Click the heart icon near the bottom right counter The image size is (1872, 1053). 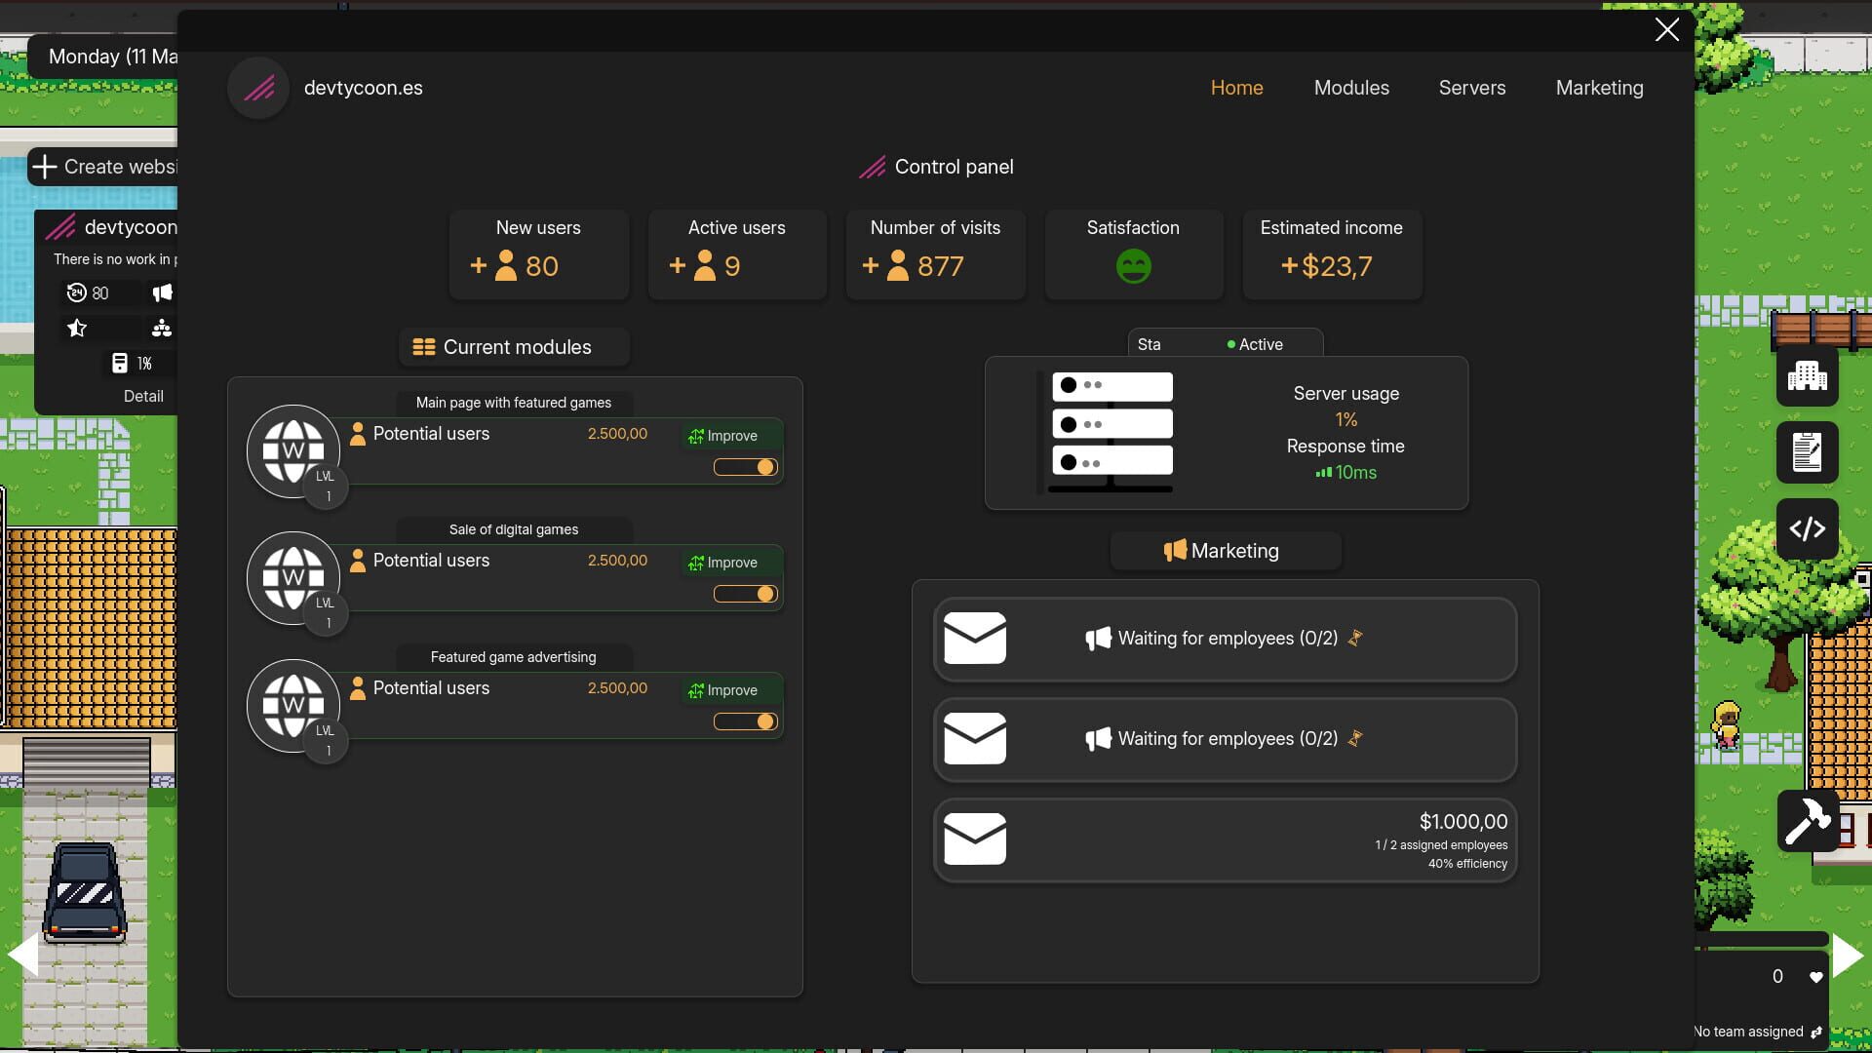point(1816,976)
